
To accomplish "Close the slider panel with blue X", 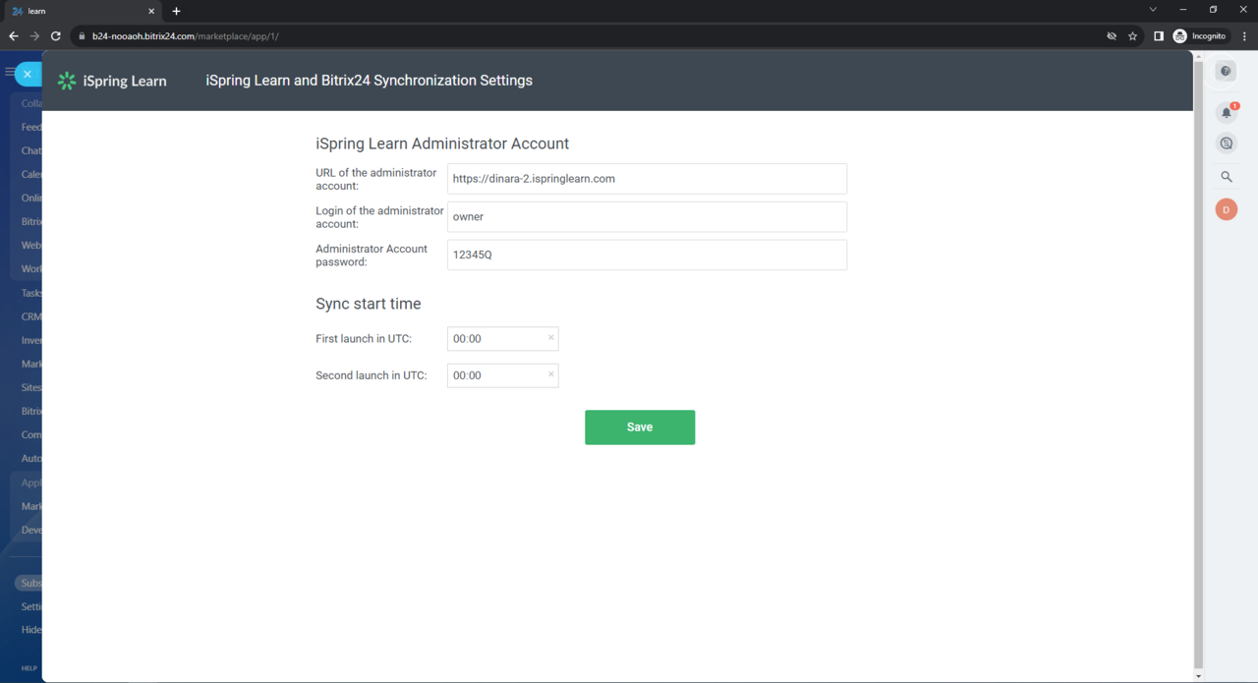I will click(x=28, y=74).
